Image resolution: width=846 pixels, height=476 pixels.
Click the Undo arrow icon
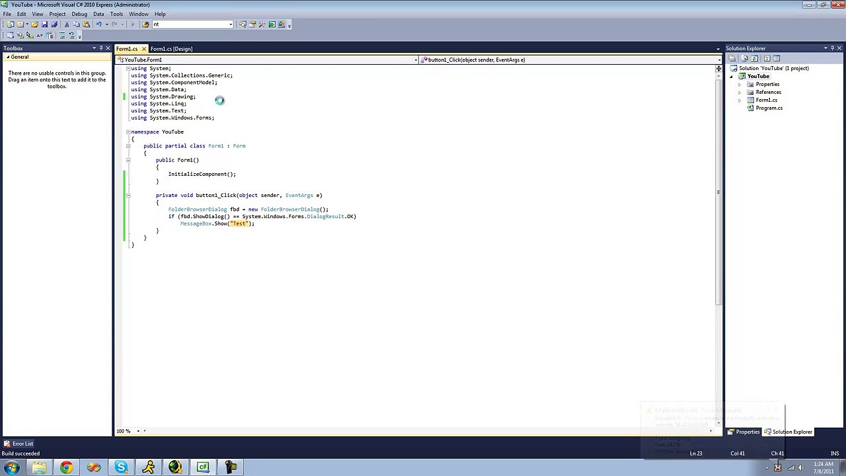pos(99,24)
